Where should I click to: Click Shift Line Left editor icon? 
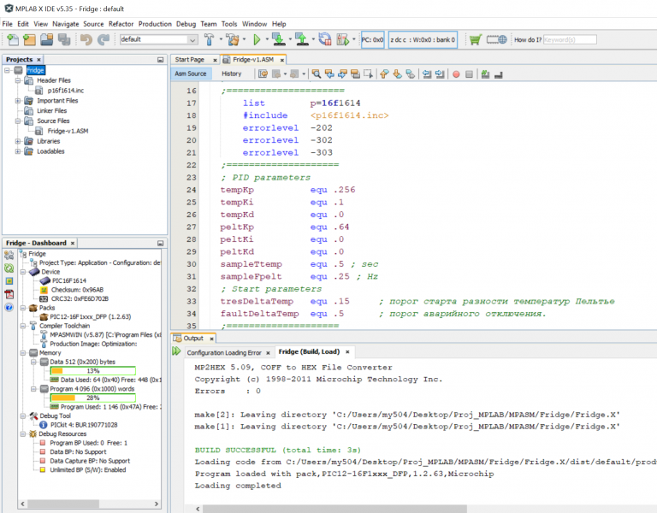click(427, 74)
